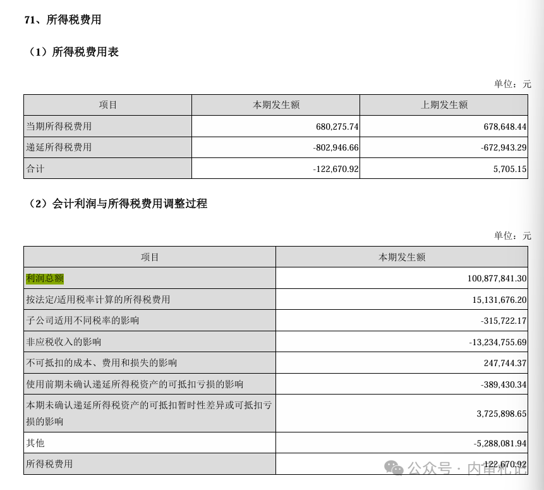Select the subheading "（2）会计利润与所得税费用调整过程"
Viewport: 544px width, 490px height.
118,204
